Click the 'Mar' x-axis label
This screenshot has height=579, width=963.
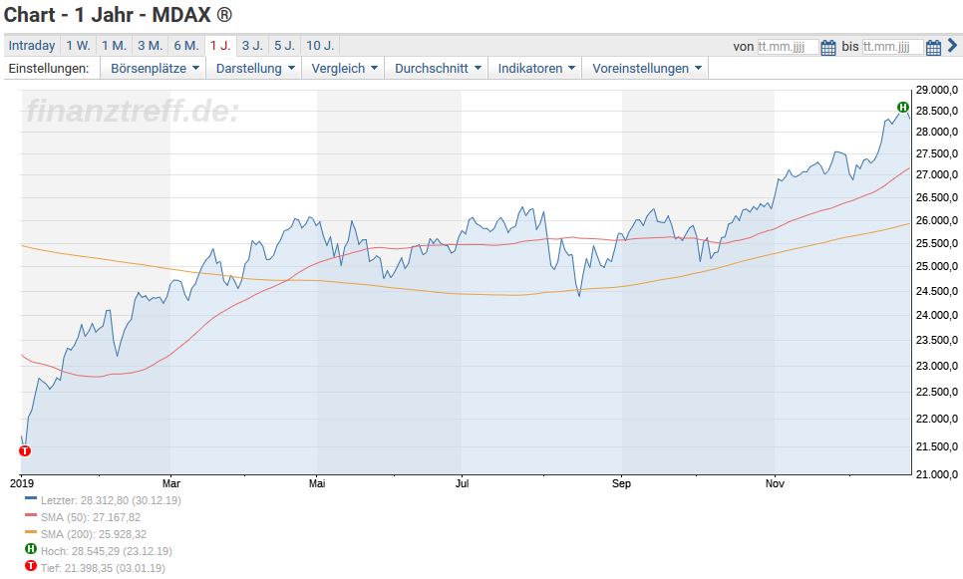(x=171, y=484)
